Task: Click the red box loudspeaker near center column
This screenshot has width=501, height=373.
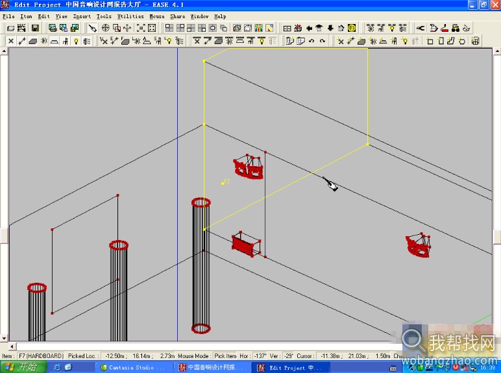Action: (247, 244)
